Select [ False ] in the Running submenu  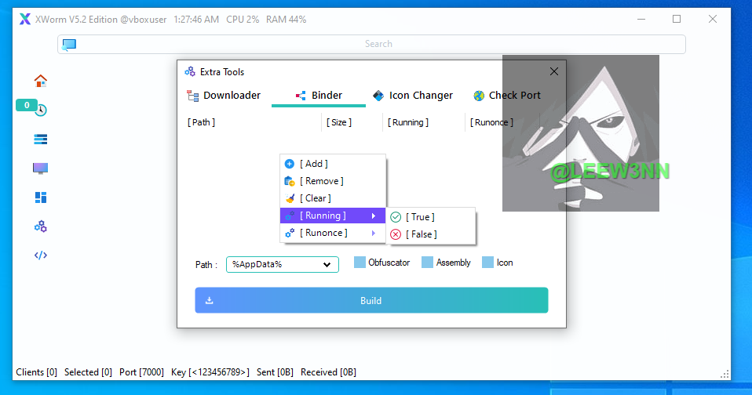click(x=421, y=234)
